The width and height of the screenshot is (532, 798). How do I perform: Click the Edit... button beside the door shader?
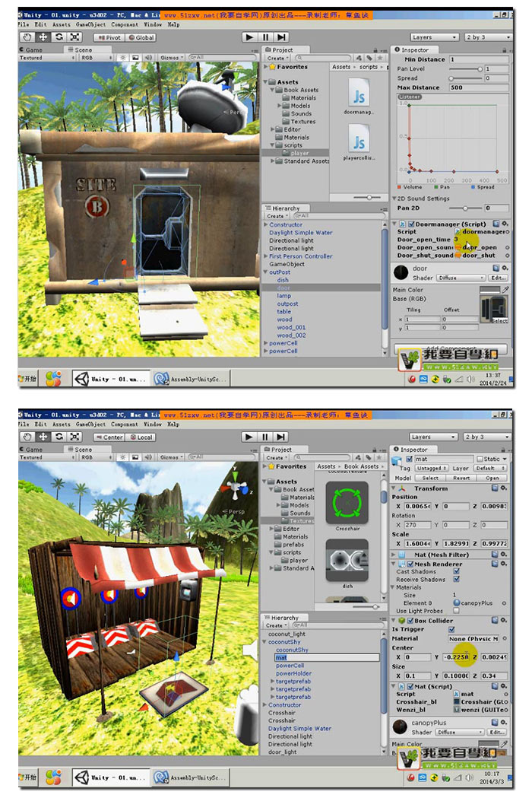tap(498, 278)
